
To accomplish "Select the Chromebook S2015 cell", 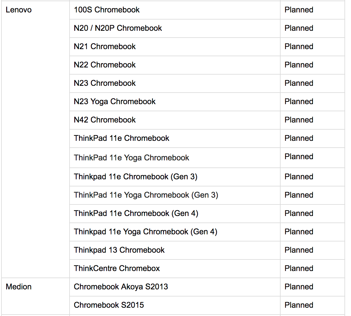I will tap(109, 305).
